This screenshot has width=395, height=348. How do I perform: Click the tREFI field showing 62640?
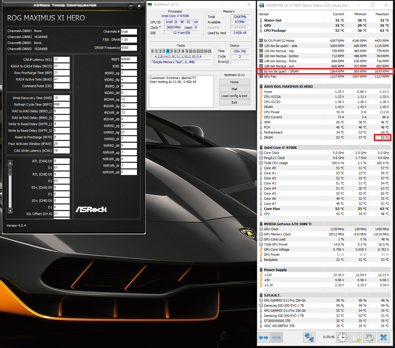[129, 59]
